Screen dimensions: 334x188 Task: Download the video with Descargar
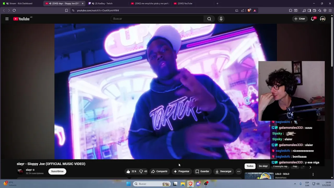pos(223,171)
